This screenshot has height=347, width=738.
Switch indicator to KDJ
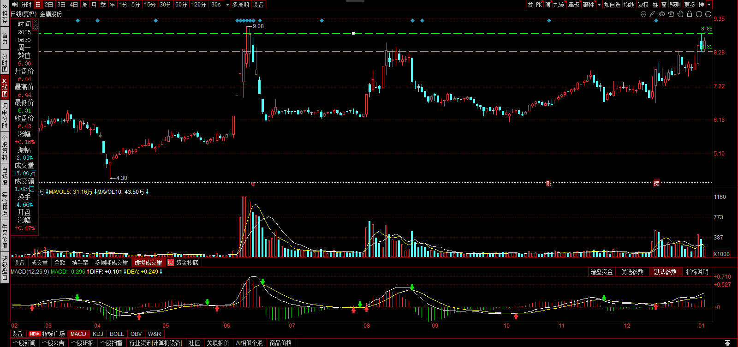pos(98,334)
